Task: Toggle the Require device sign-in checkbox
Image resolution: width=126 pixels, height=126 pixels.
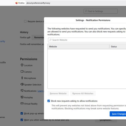Action: point(25,21)
